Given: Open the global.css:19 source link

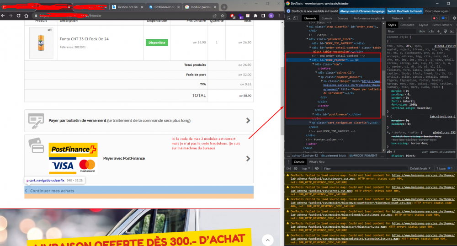Looking at the screenshot, I should coord(445,46).
